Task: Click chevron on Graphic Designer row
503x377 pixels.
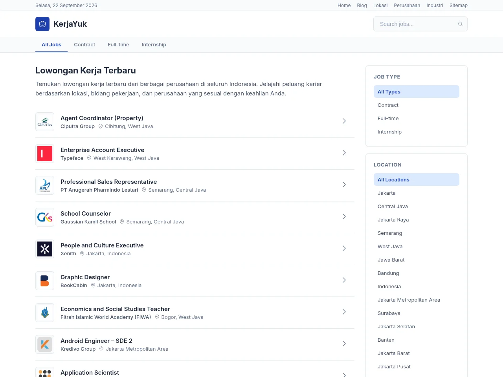Action: point(344,280)
